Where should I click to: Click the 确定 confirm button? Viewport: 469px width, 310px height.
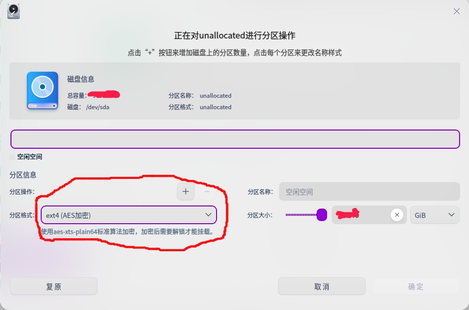click(x=416, y=287)
